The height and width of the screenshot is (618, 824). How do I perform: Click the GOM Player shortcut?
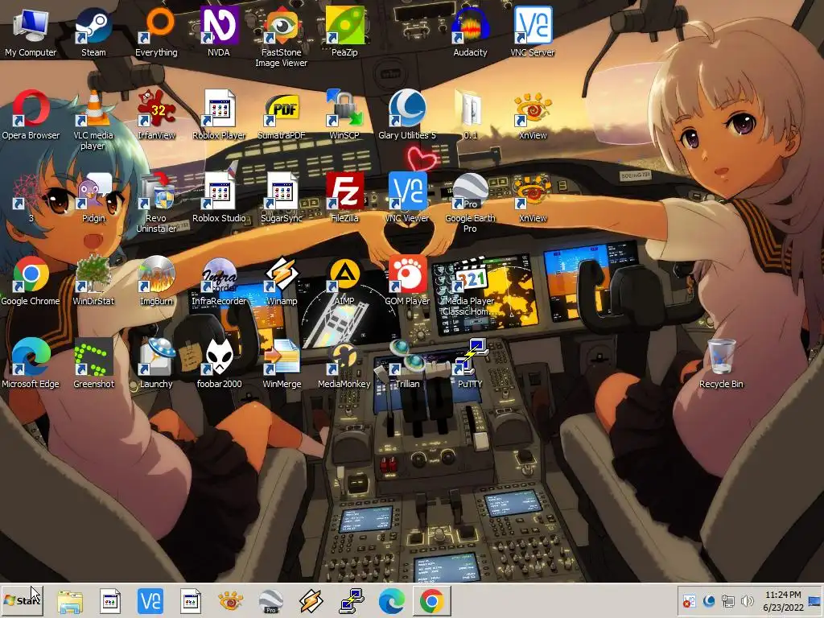click(406, 281)
